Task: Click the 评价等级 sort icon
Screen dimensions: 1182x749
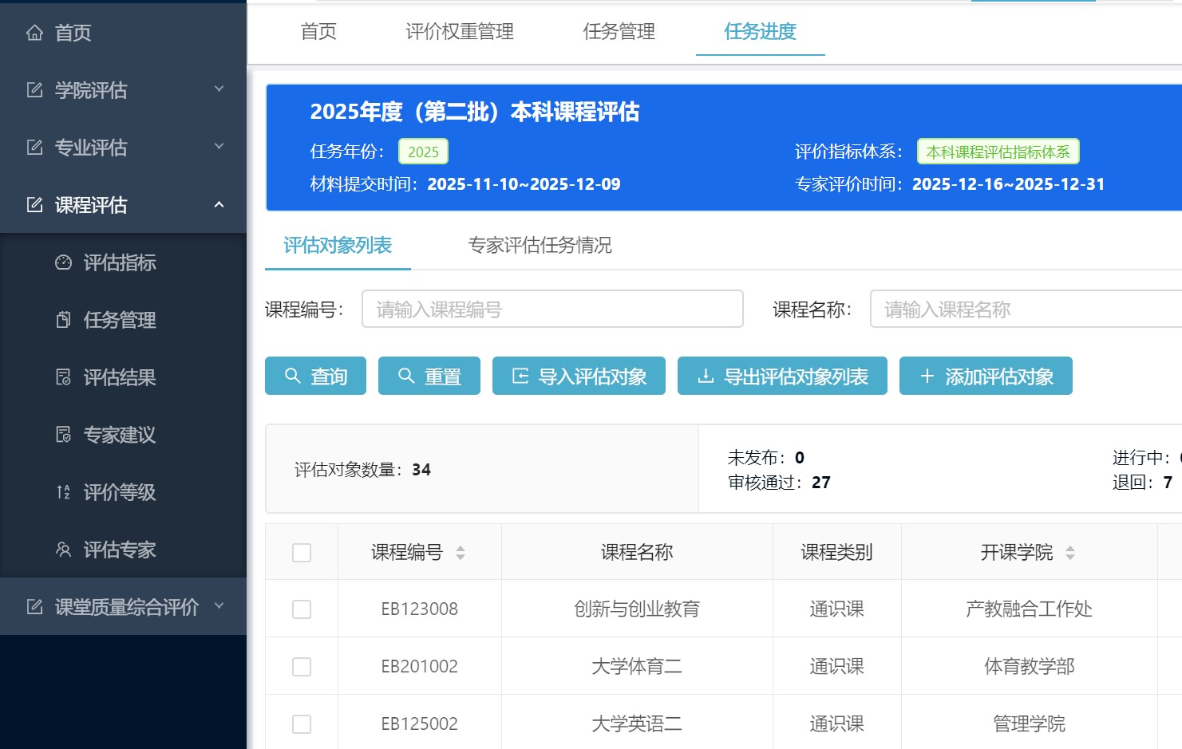Action: [63, 492]
